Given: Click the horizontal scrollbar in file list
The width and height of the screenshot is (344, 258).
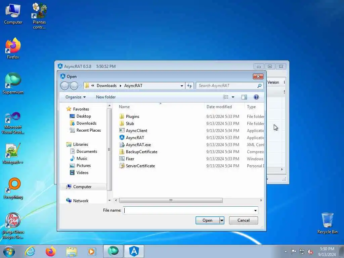Looking at the screenshot, I should 171,200.
